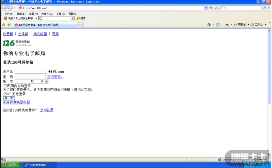Viewport: 272px width, 168px height.
Task: Click the 搜索 magnifier toolbar button
Action: coord(81,18)
